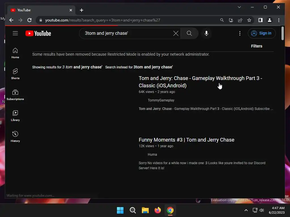Viewport: 290px width, 217px height.
Task: Click the install app icon in address bar
Action: tap(231, 20)
